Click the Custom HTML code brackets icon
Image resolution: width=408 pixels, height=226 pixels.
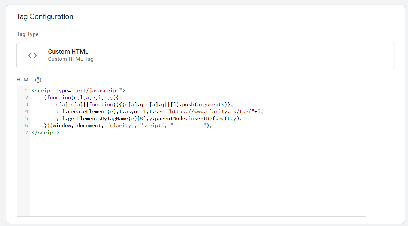click(x=32, y=56)
